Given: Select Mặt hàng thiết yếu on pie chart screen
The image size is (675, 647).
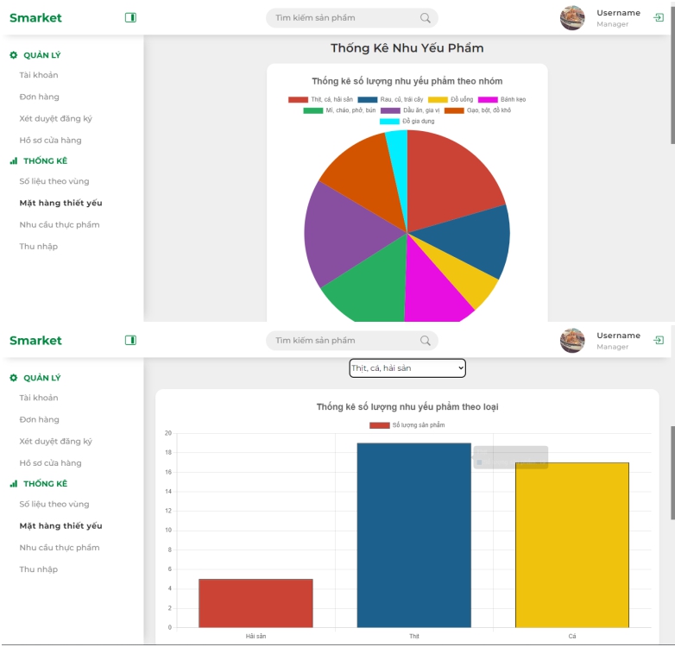Looking at the screenshot, I should pyautogui.click(x=60, y=203).
